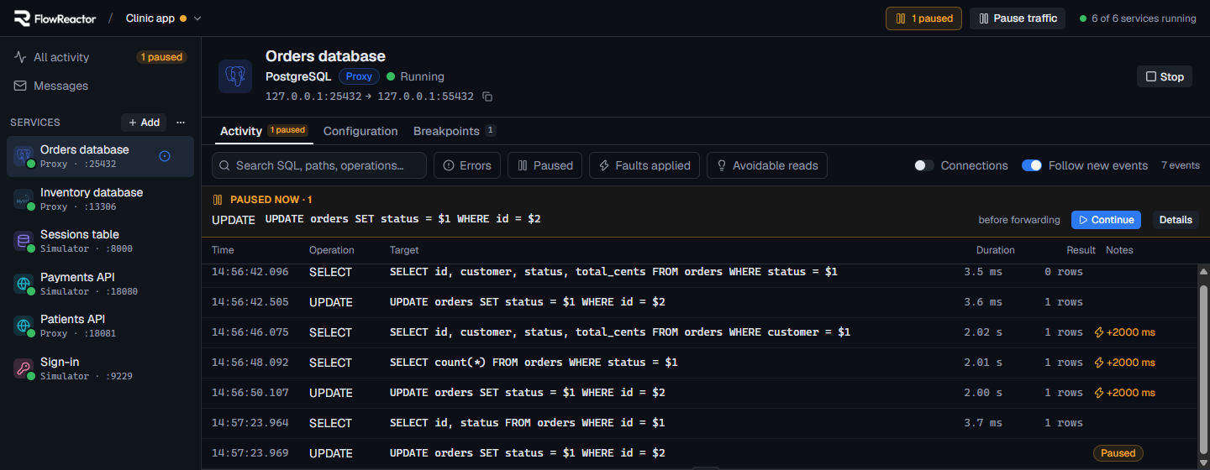Check the 6 of 6 services running status
The image size is (1210, 470).
click(1138, 18)
